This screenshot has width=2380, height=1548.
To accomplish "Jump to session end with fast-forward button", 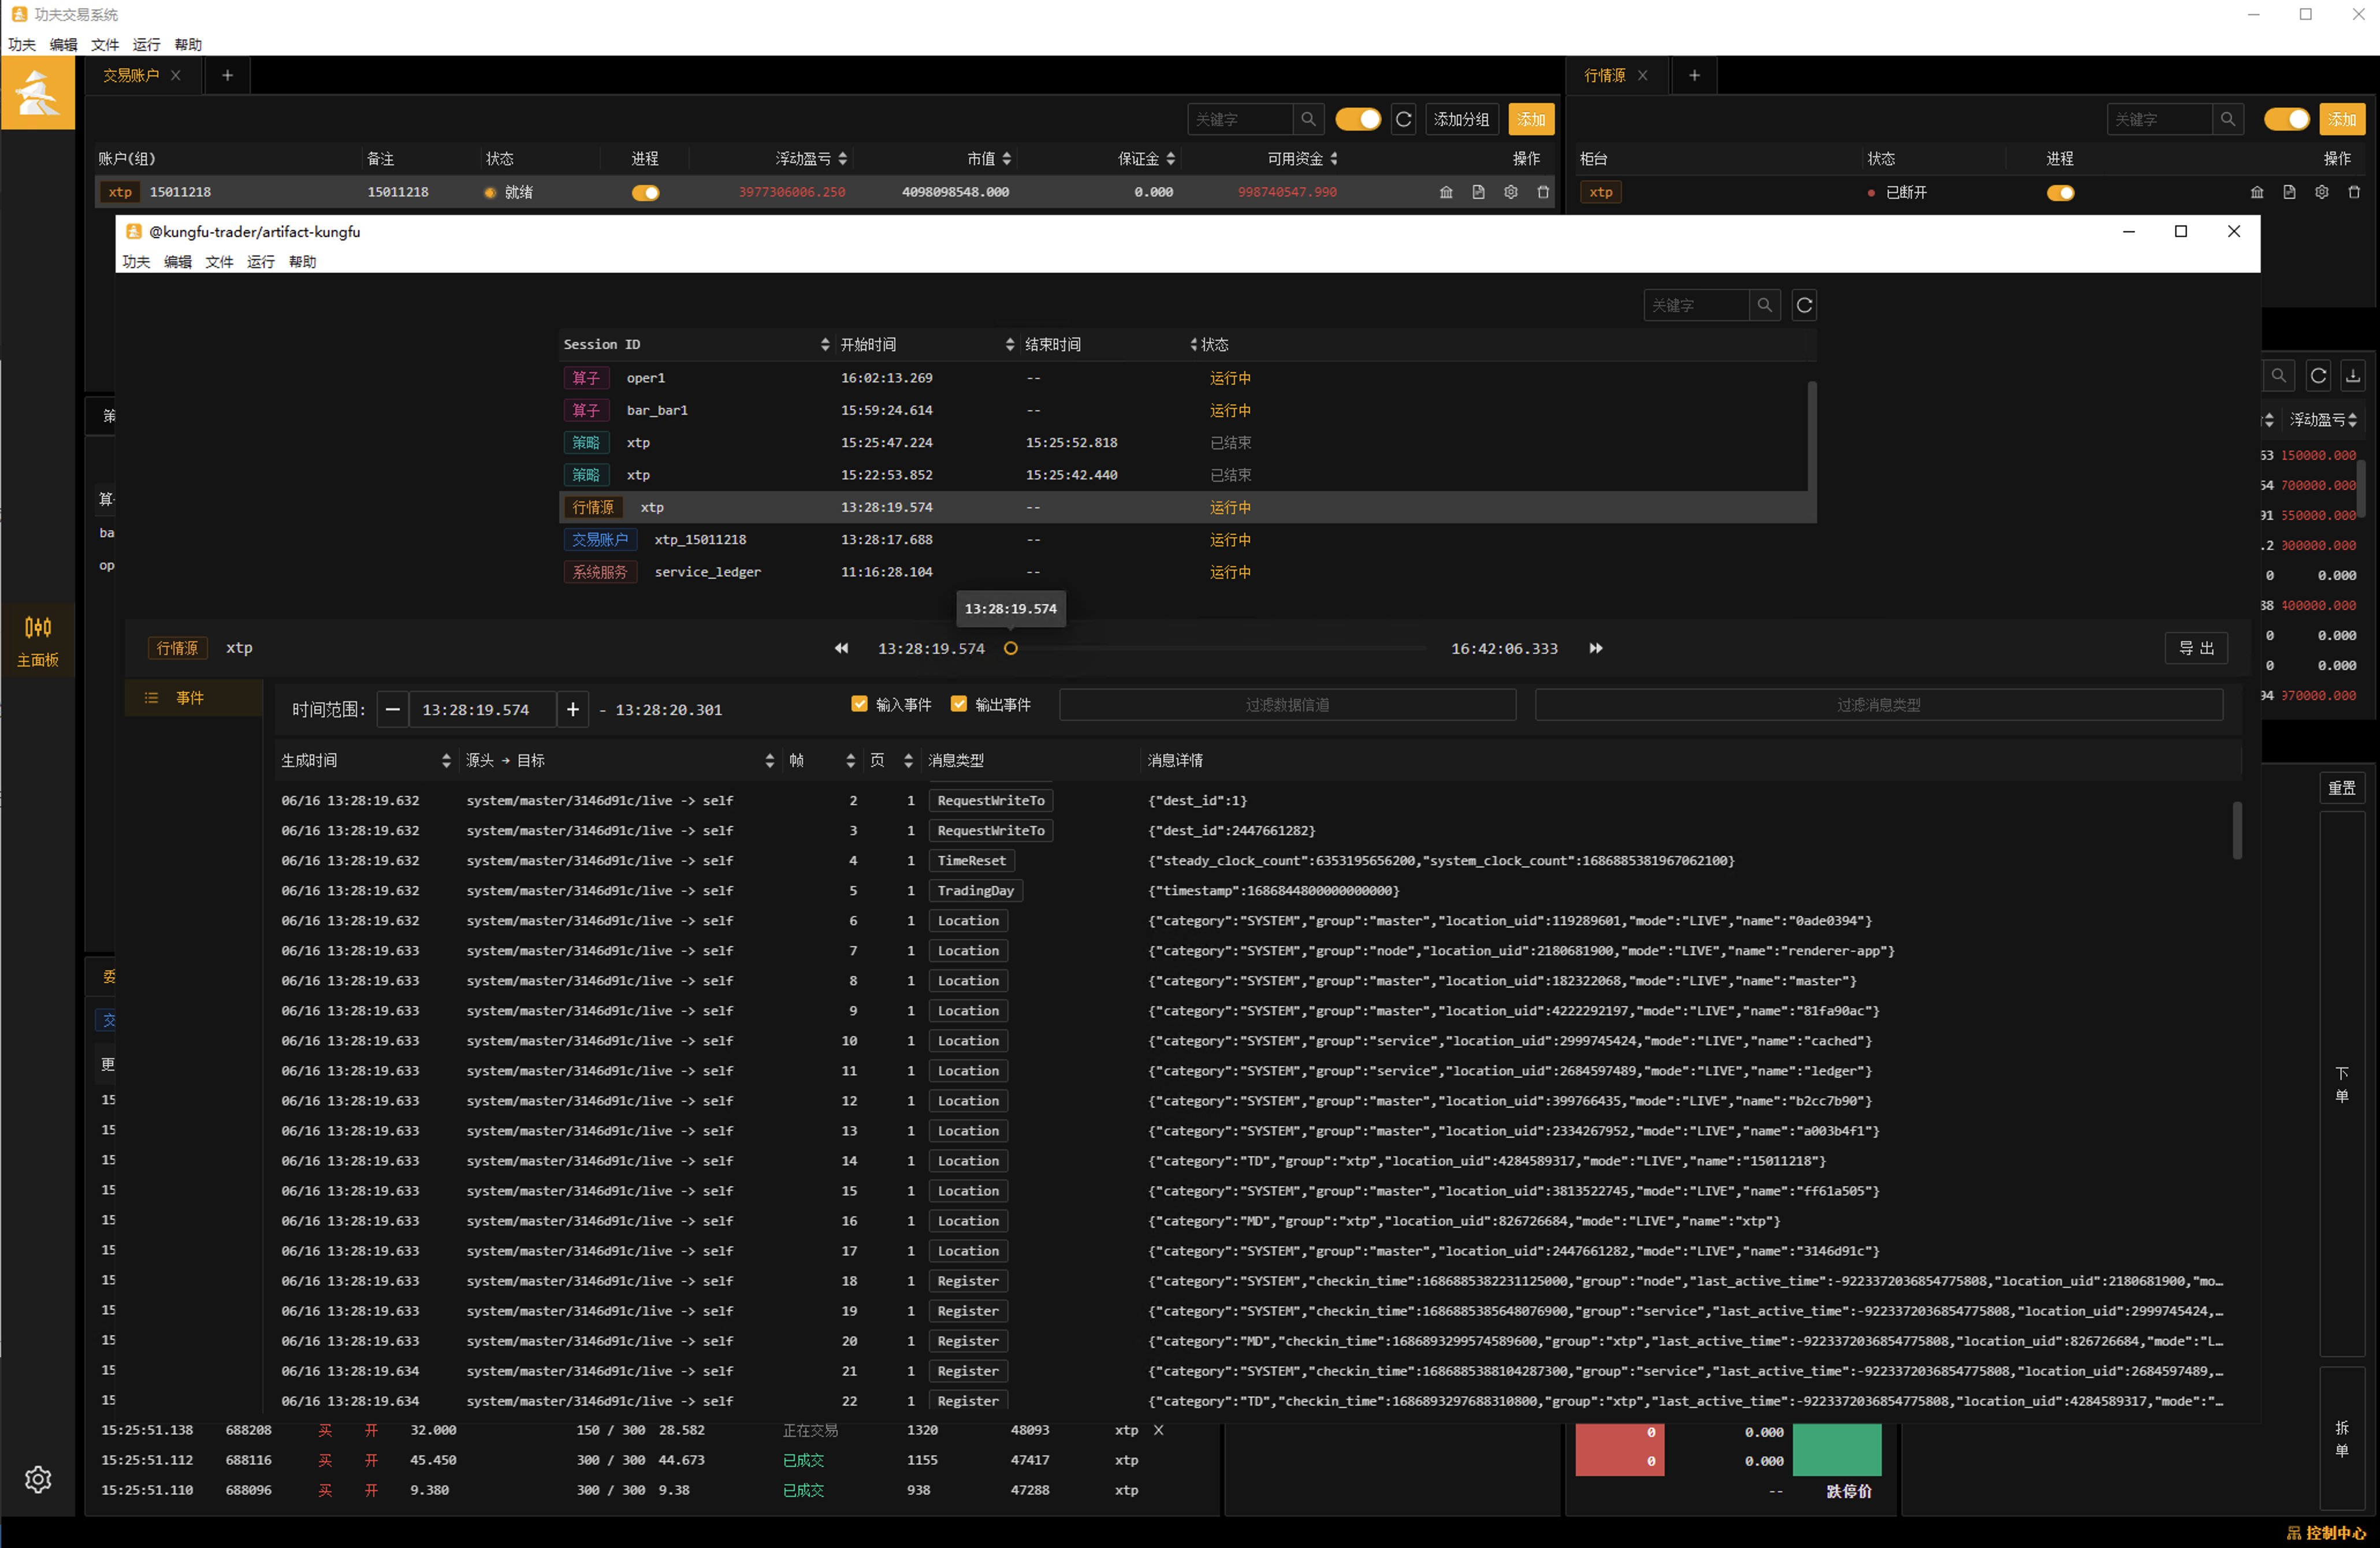I will tap(1596, 648).
